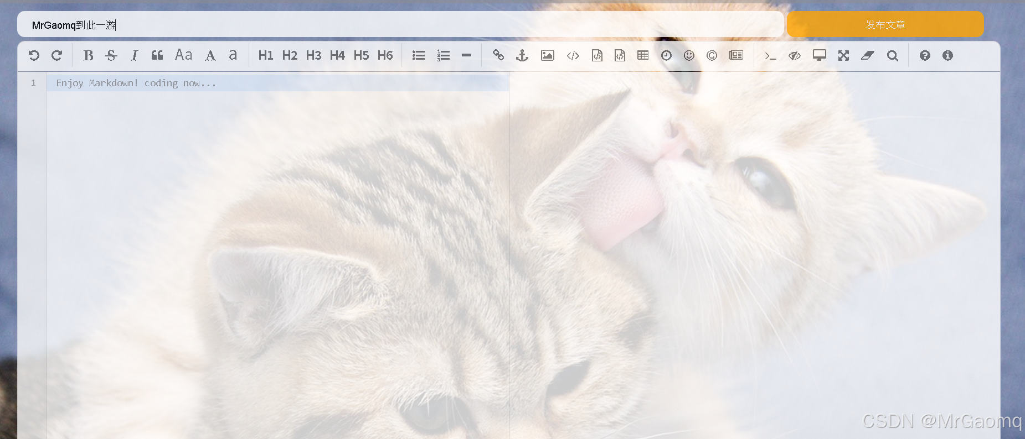Clear the editor with the eraser icon
This screenshot has height=439, width=1025.
867,55
